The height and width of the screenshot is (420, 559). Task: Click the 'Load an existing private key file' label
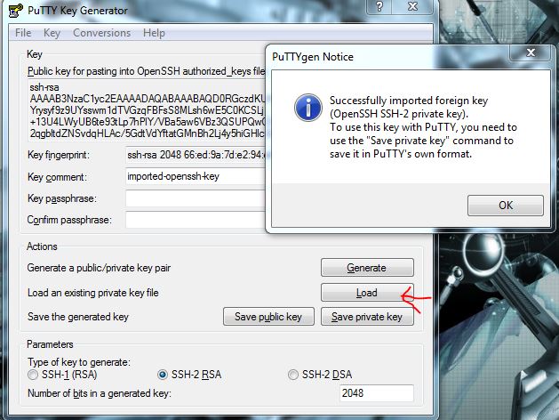[x=93, y=293]
